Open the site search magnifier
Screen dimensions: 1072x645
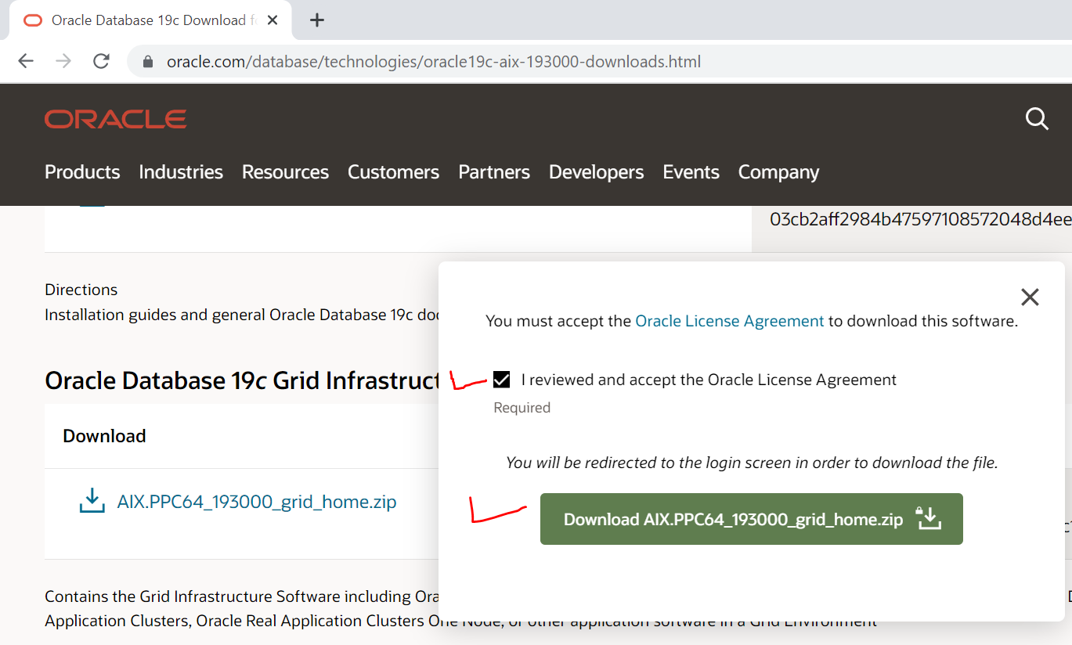pyautogui.click(x=1037, y=119)
